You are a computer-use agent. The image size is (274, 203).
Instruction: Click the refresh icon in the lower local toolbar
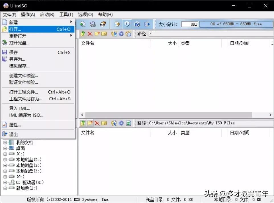point(128,123)
